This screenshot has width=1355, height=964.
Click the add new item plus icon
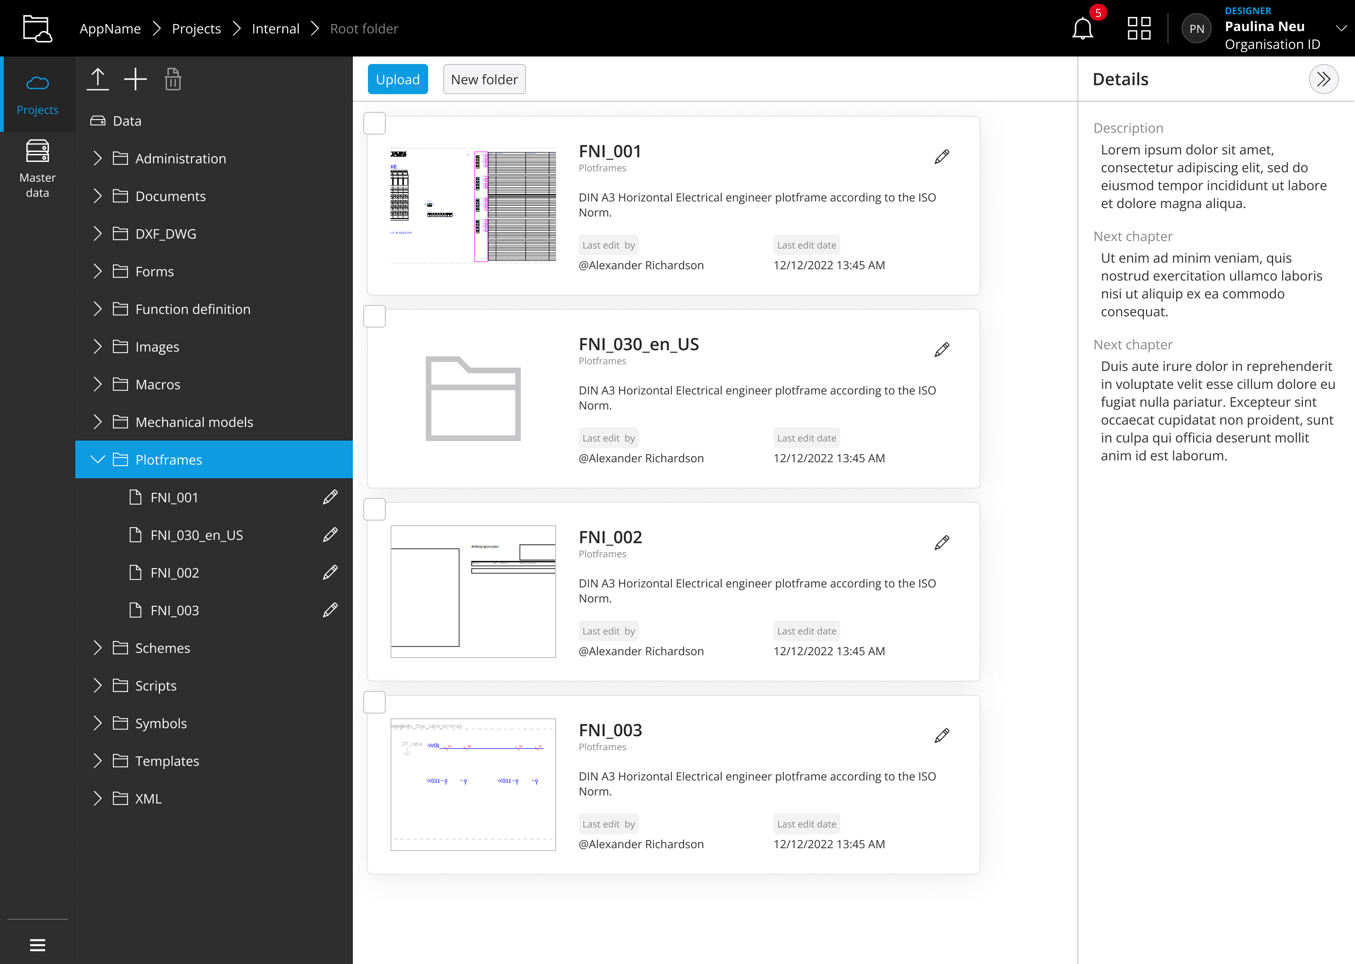[x=135, y=79]
